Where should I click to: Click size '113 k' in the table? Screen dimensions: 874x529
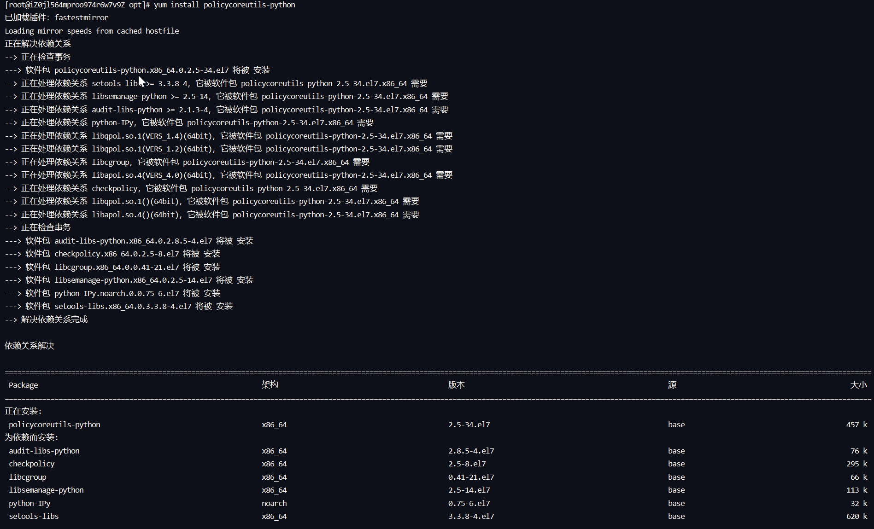click(x=857, y=490)
